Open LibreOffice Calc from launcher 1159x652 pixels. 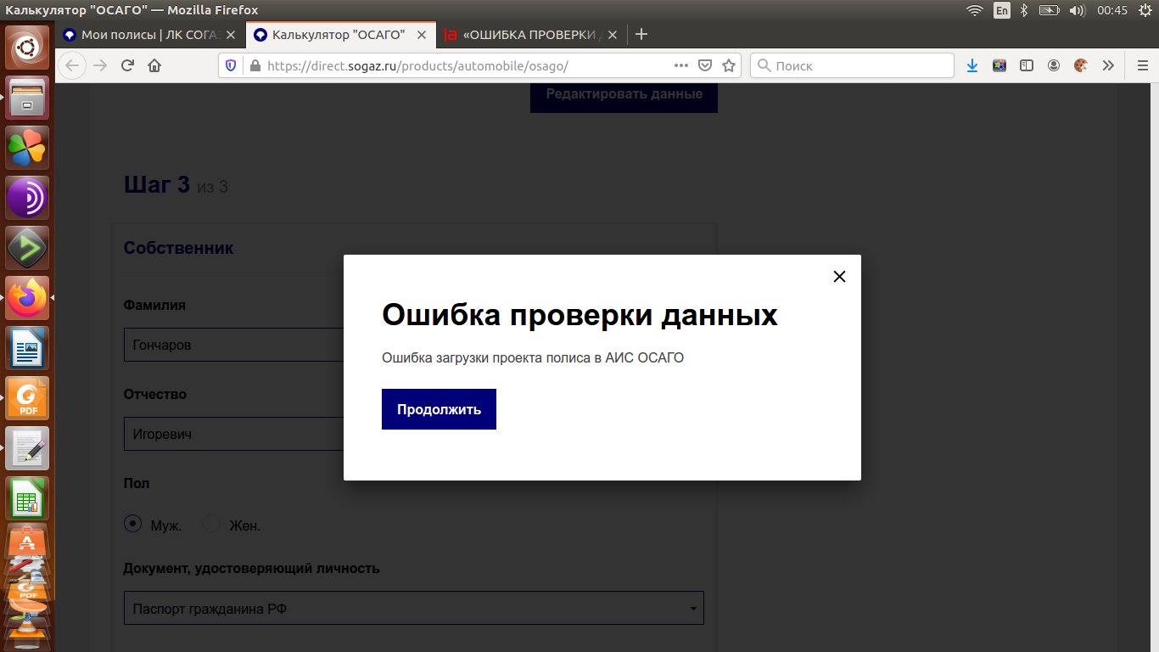pyautogui.click(x=28, y=498)
